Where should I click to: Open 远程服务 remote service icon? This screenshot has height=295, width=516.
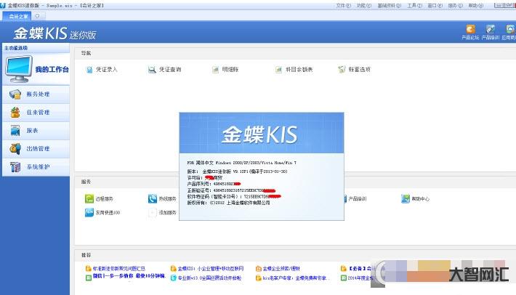pos(99,198)
